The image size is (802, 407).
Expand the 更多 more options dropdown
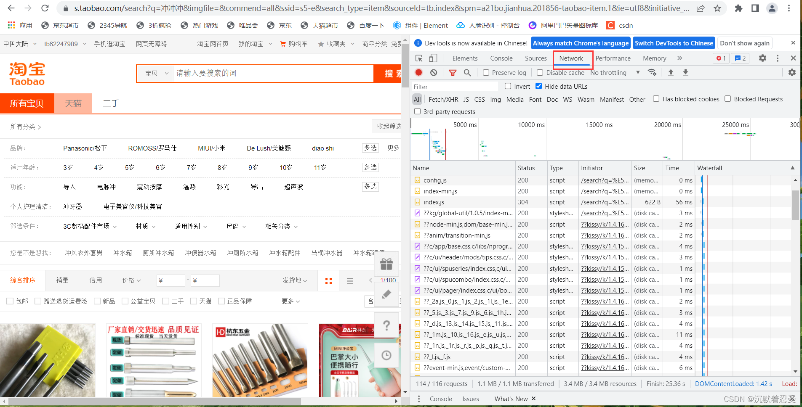[x=291, y=301]
